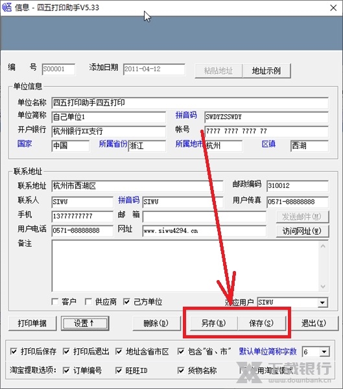Screen dimensions: 343x389
Task: Close the 信息 dialog window
Action: 333,8
